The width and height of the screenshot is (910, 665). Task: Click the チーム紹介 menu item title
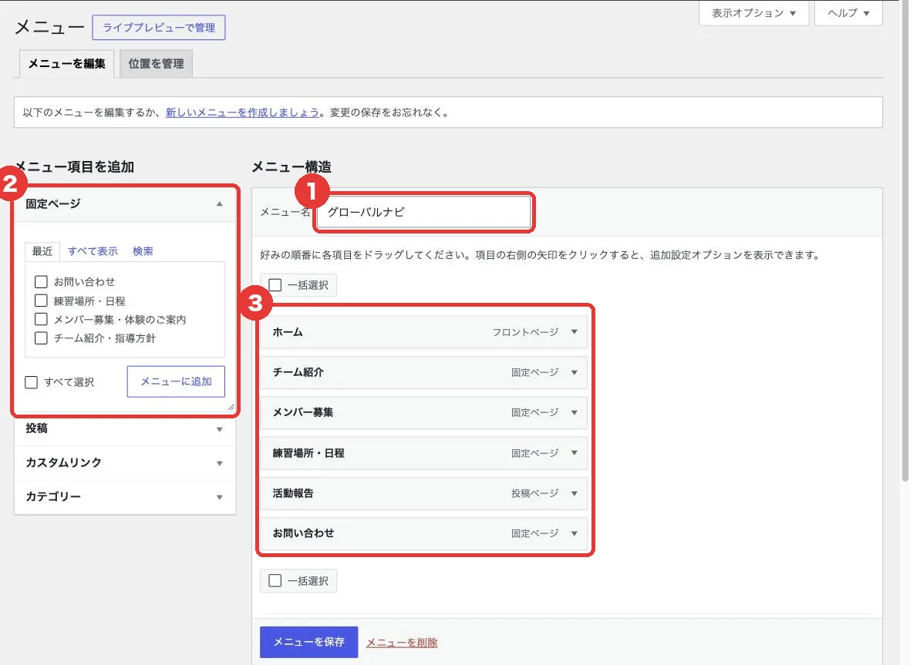[298, 372]
